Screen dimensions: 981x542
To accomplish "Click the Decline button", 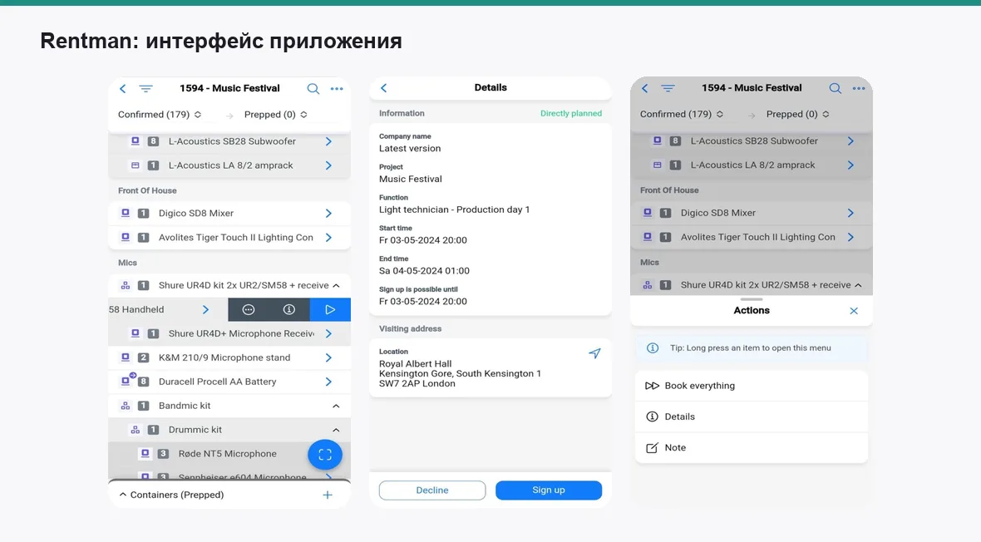I will pyautogui.click(x=432, y=490).
